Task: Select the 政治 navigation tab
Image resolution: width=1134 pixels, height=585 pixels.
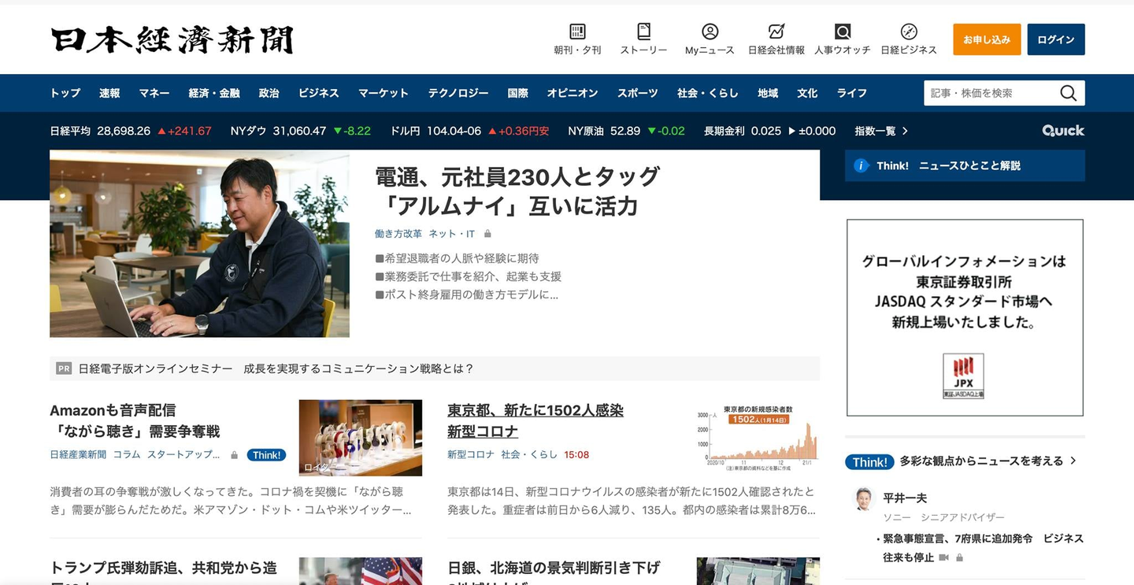Action: coord(269,93)
